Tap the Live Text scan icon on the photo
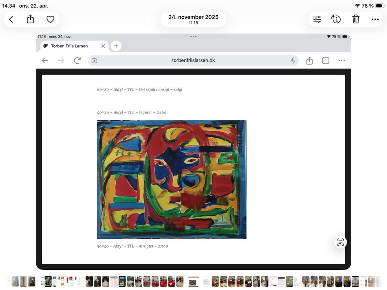This screenshot has width=387, height=290. [340, 242]
